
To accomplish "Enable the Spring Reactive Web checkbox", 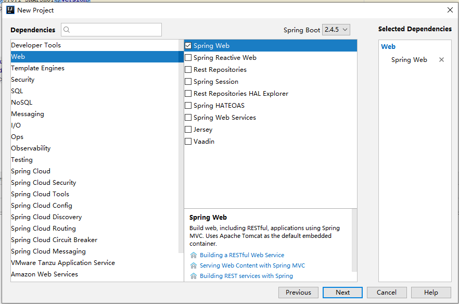I will pyautogui.click(x=188, y=58).
